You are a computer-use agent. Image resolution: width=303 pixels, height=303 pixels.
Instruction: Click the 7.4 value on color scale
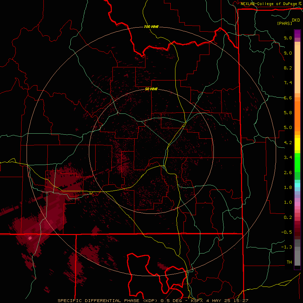pyautogui.click(x=288, y=83)
